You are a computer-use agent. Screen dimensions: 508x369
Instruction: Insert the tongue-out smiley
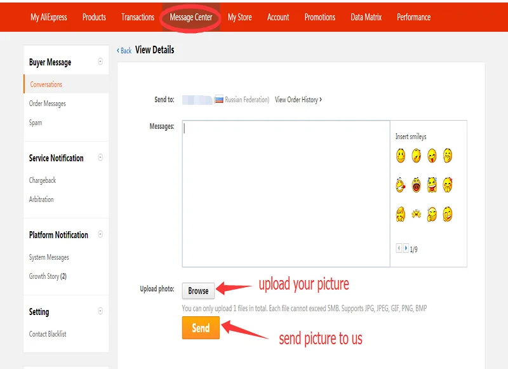[432, 156]
